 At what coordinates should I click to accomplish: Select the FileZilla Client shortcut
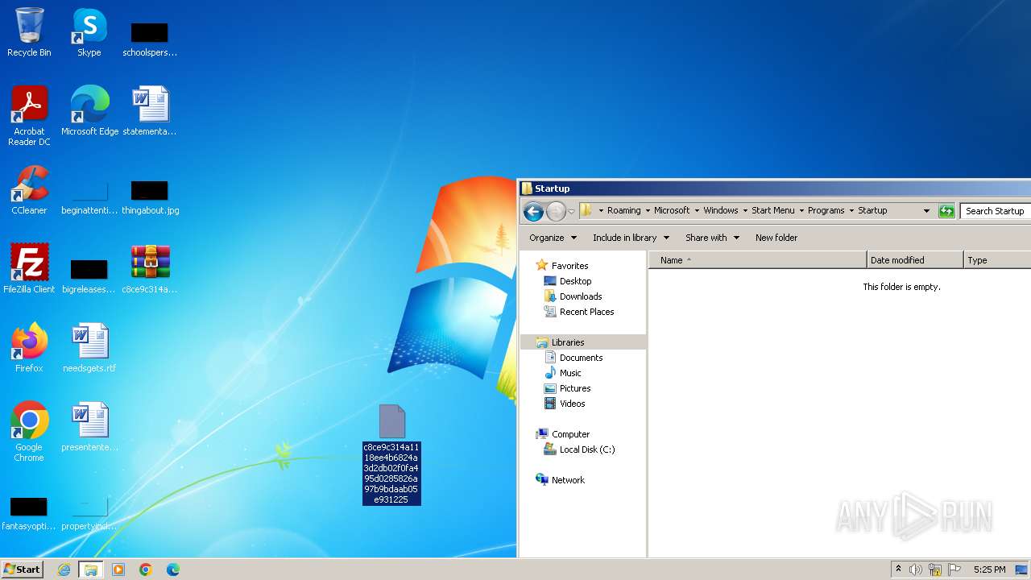(29, 269)
